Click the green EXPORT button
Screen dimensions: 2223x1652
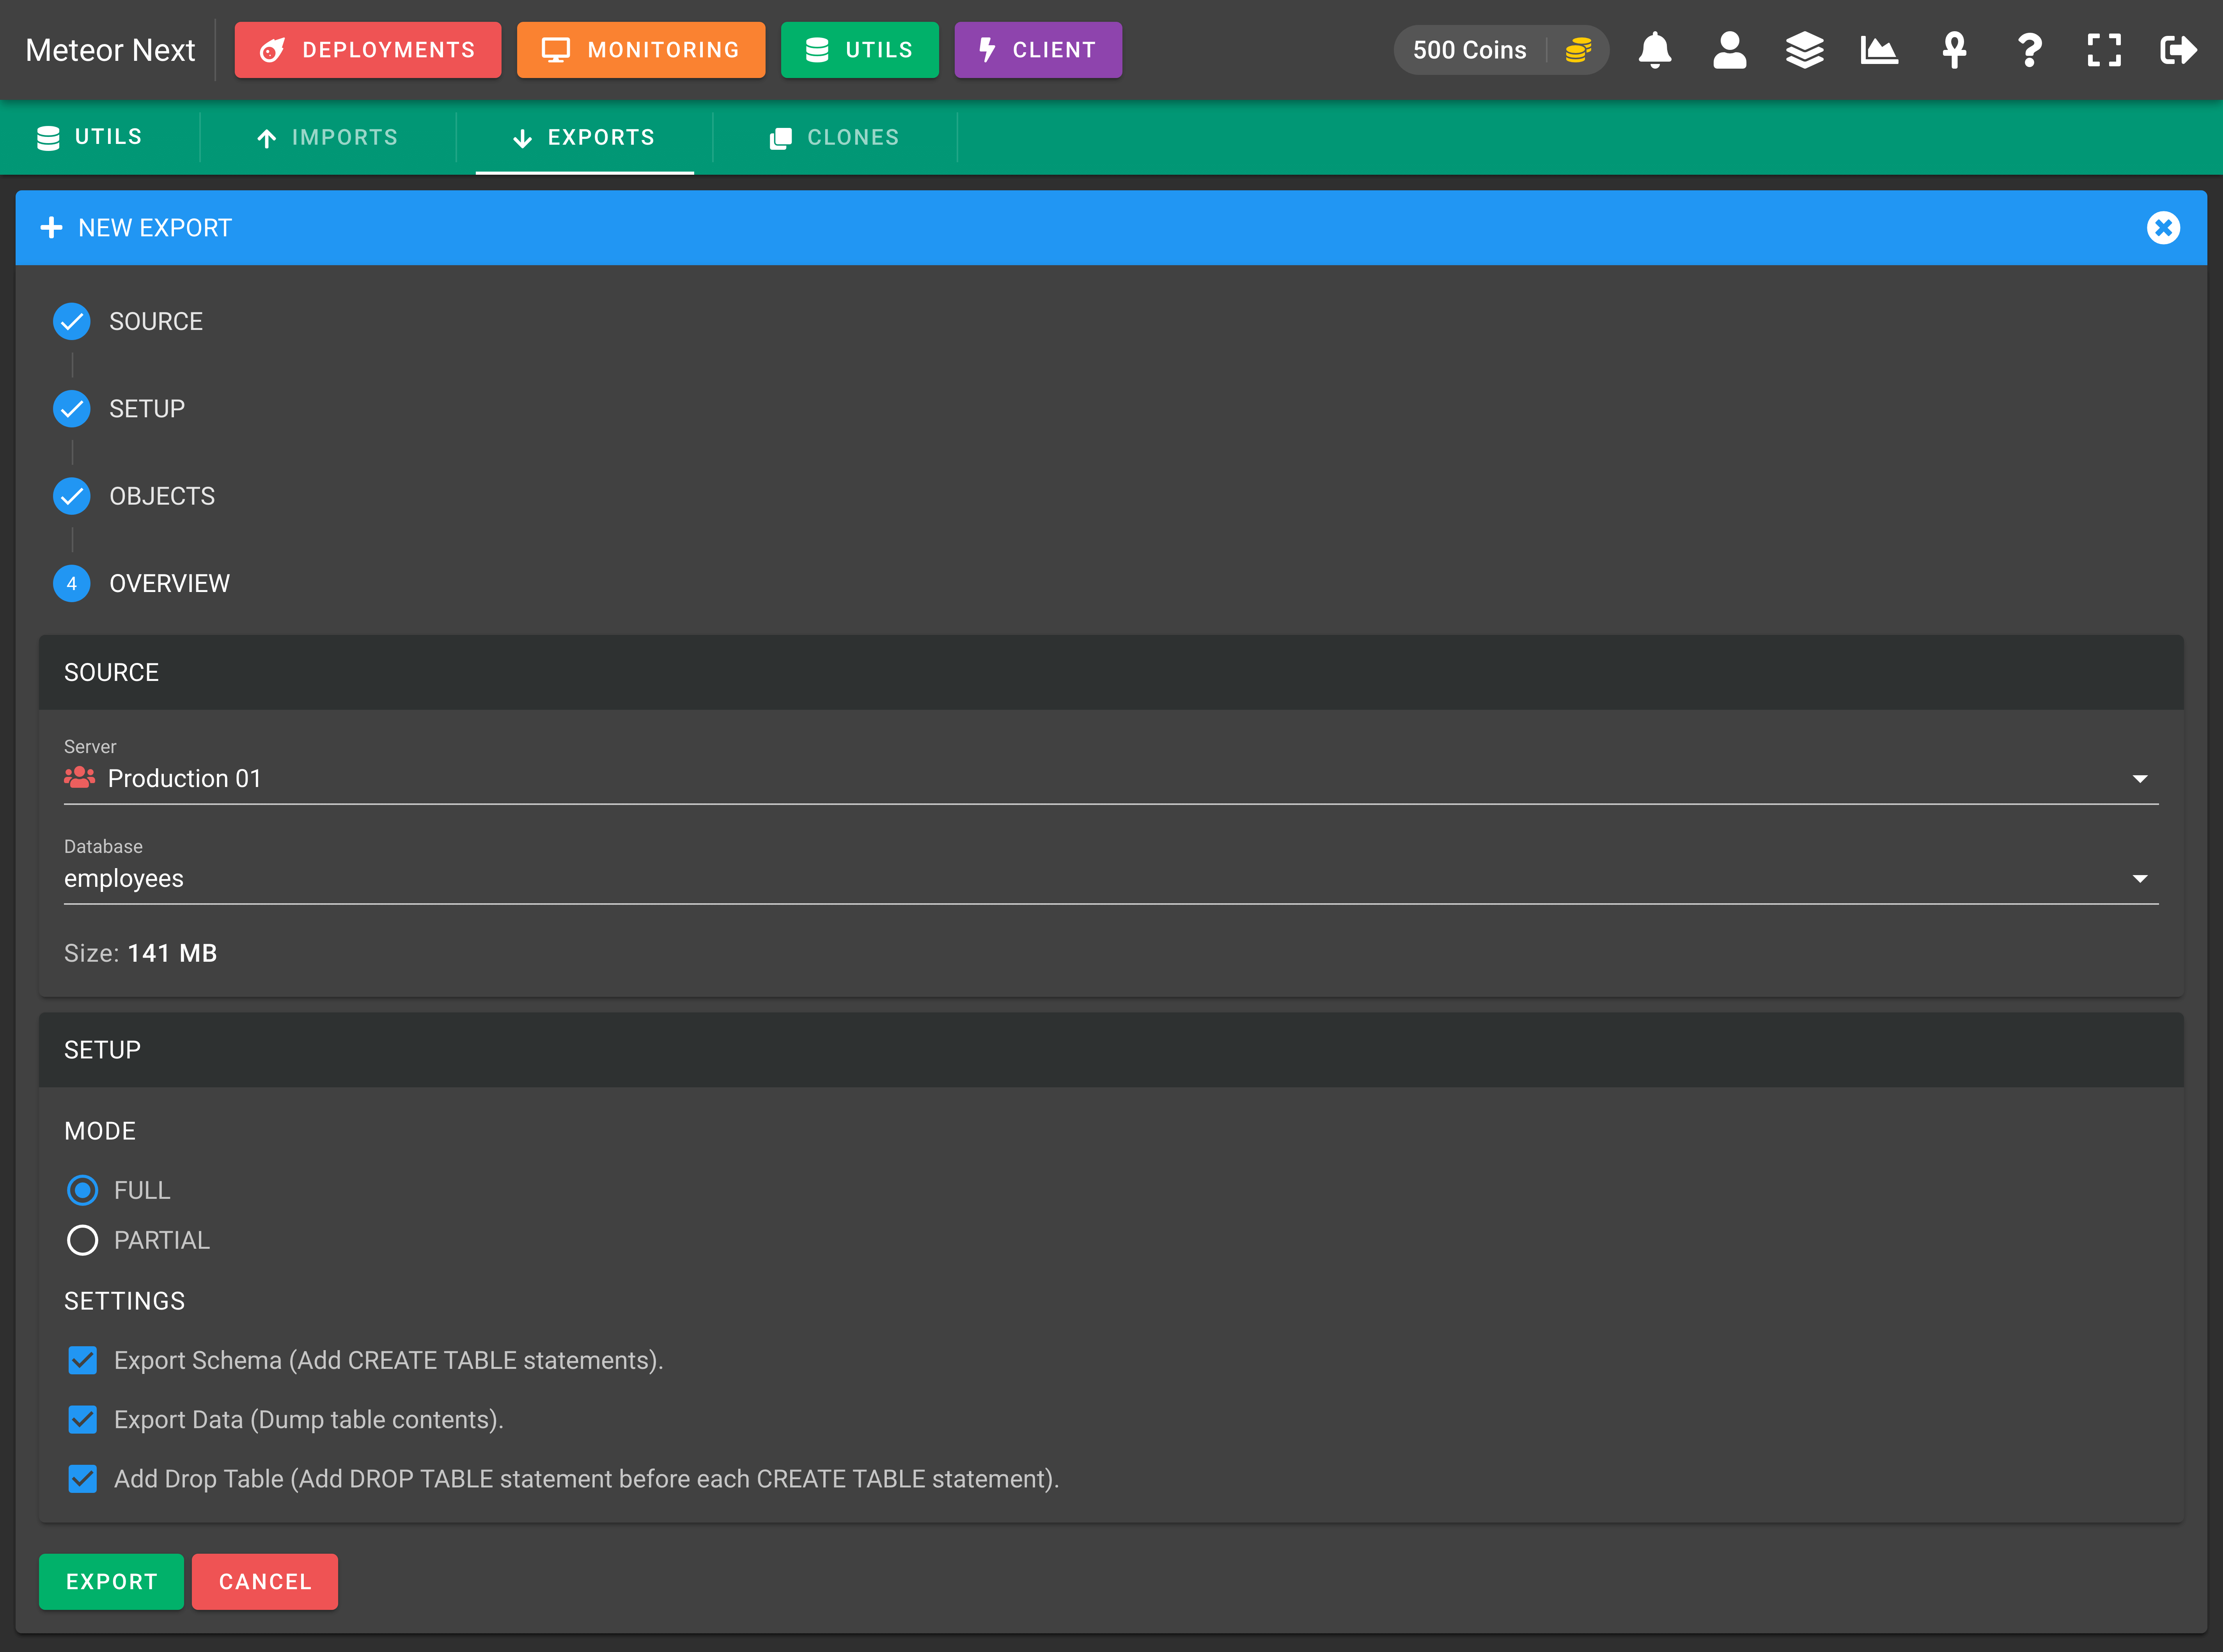111,1582
